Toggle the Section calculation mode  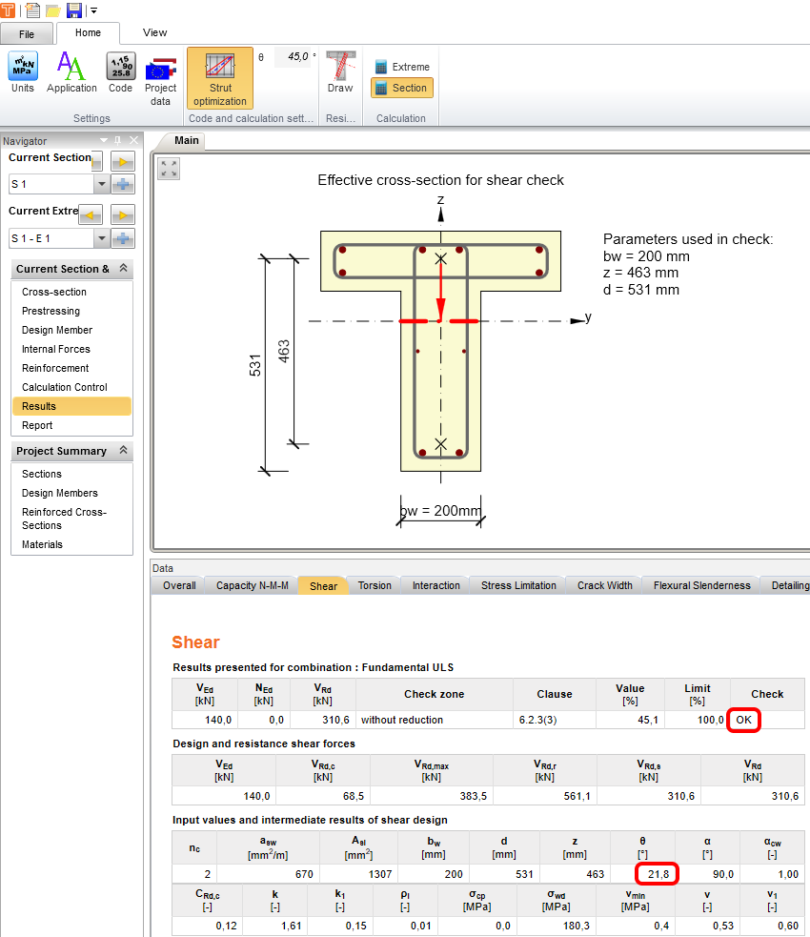pyautogui.click(x=401, y=88)
